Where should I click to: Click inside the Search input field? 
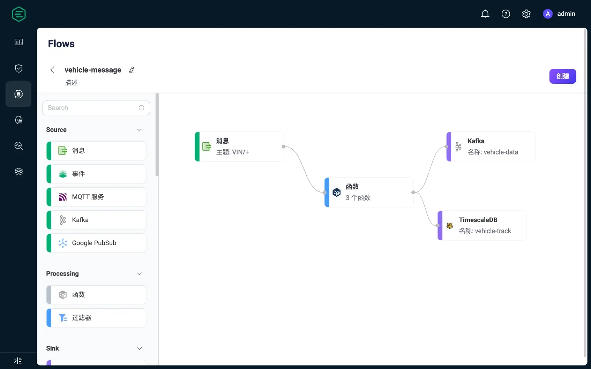tap(92, 108)
